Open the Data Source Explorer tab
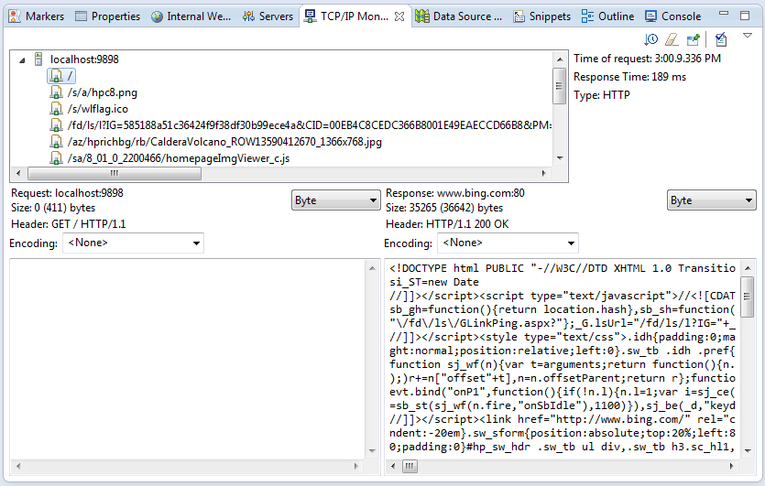Screen dimensions: 765x486 (458, 16)
